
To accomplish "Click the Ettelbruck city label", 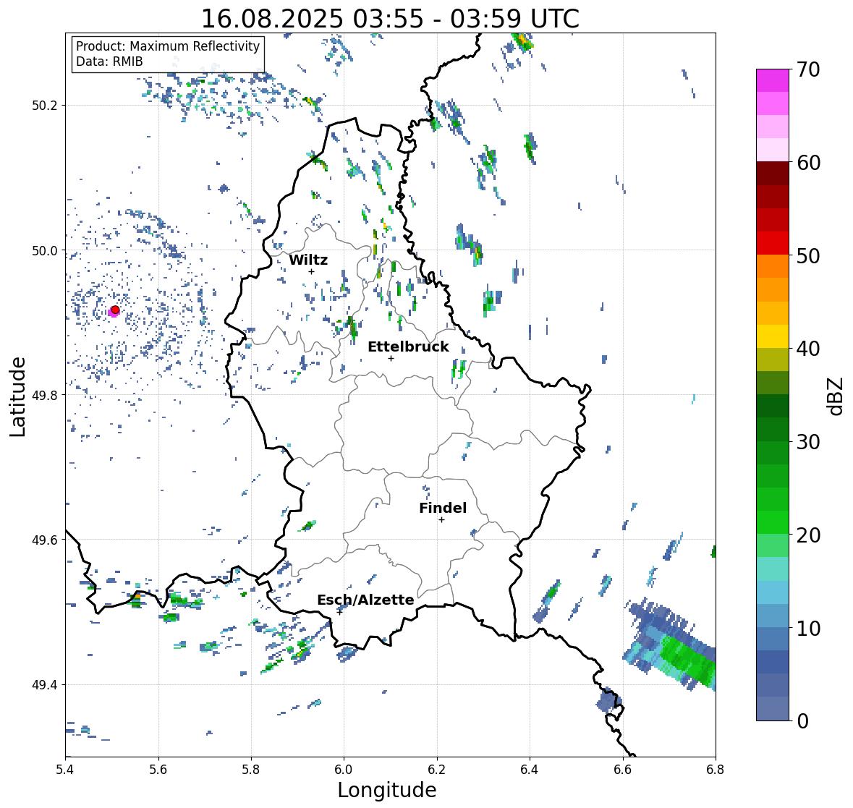I will pyautogui.click(x=408, y=346).
